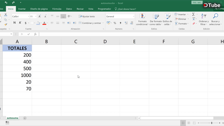This screenshot has height=126, width=224.
Task: Click the ¿Qué desea hacer? search box
Action: [125, 9]
